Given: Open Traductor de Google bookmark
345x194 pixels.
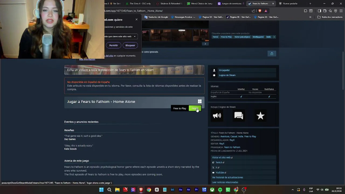Looking at the screenshot, I should pyautogui.click(x=156, y=17).
